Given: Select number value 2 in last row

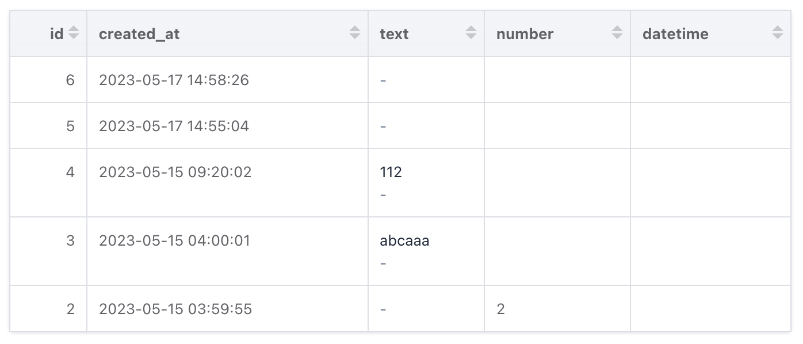Looking at the screenshot, I should [500, 309].
